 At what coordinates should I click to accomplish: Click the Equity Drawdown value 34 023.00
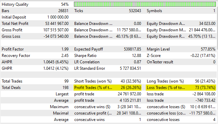tap(207, 24)
